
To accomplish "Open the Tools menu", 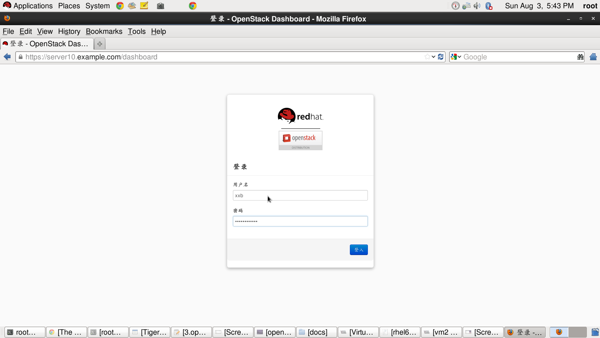I will [136, 32].
